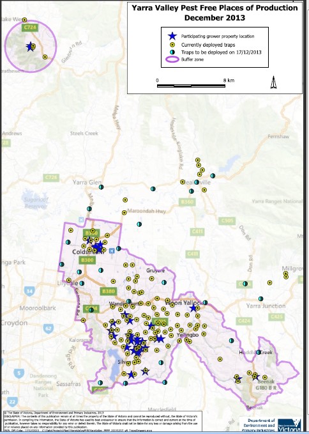Click 'Participating grower property location' legend text
309x434 pixels.
(x=218, y=36)
